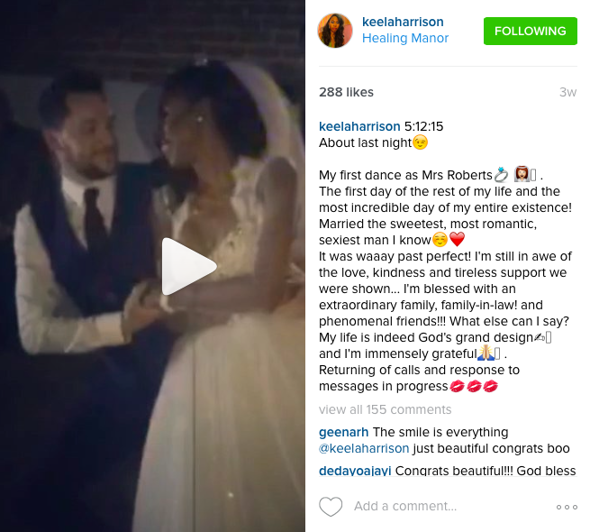This screenshot has width=590, height=532.
Task: View the 288 likes list
Action: (346, 92)
